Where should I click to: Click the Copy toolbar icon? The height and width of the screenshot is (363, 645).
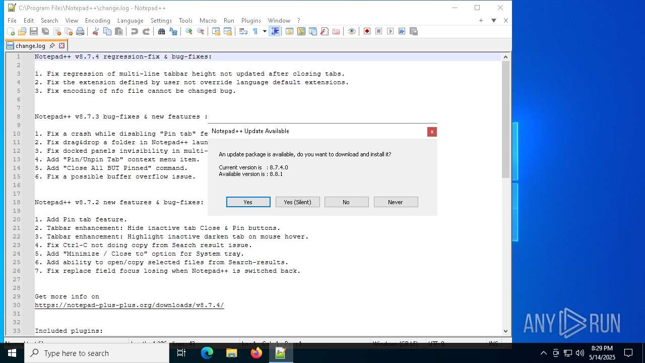point(107,31)
